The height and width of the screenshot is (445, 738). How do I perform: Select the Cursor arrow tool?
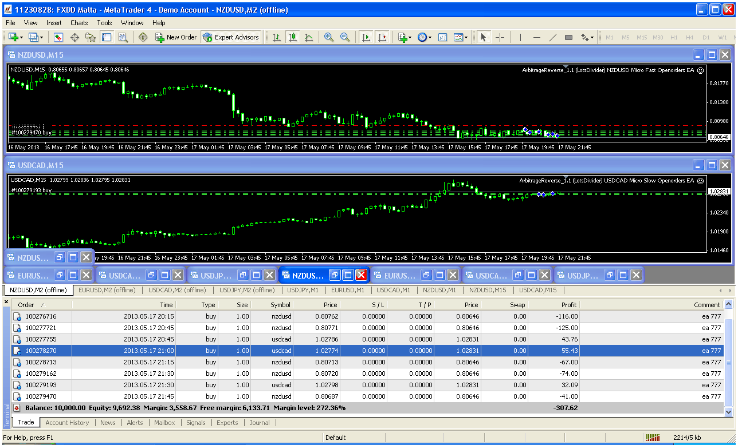tap(484, 37)
